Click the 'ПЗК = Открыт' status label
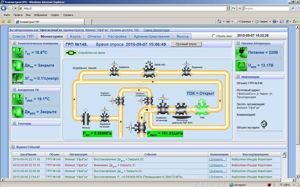Image resolution: width=300 pixels, height=187 pixels. (200, 93)
